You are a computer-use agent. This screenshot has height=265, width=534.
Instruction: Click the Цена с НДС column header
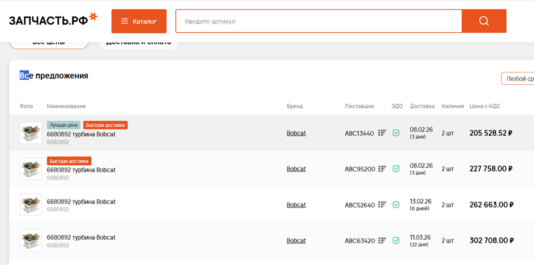click(x=484, y=106)
